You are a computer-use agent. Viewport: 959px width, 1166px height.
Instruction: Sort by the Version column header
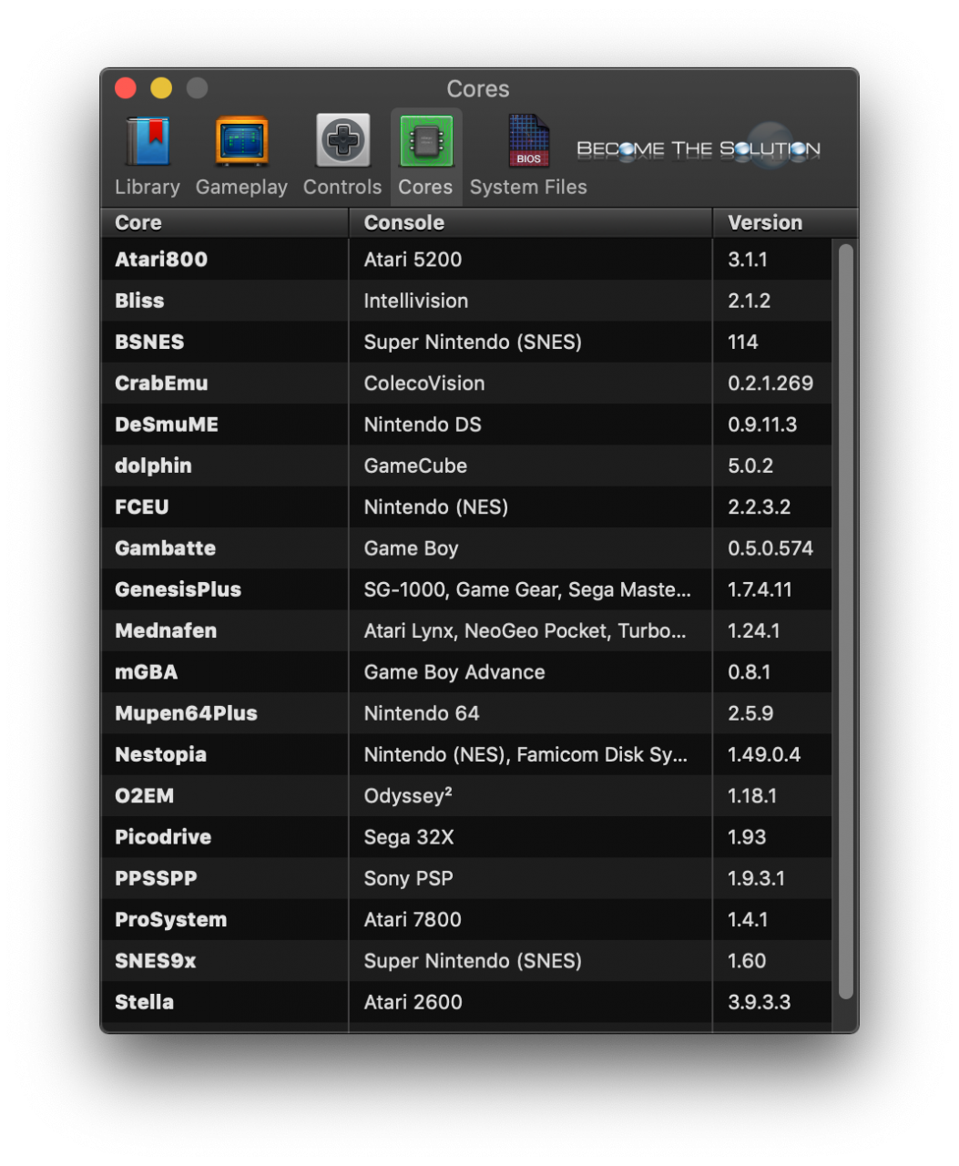[784, 222]
